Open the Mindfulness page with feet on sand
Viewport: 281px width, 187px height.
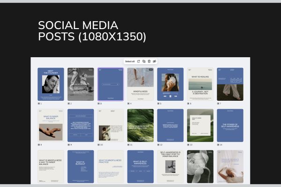[x=140, y=84]
